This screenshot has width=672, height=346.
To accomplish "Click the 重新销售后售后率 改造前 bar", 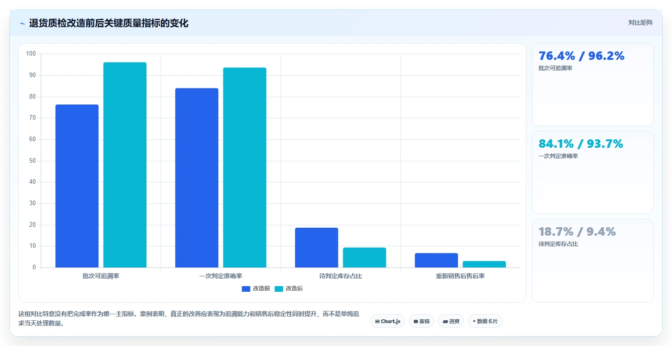I will point(436,260).
